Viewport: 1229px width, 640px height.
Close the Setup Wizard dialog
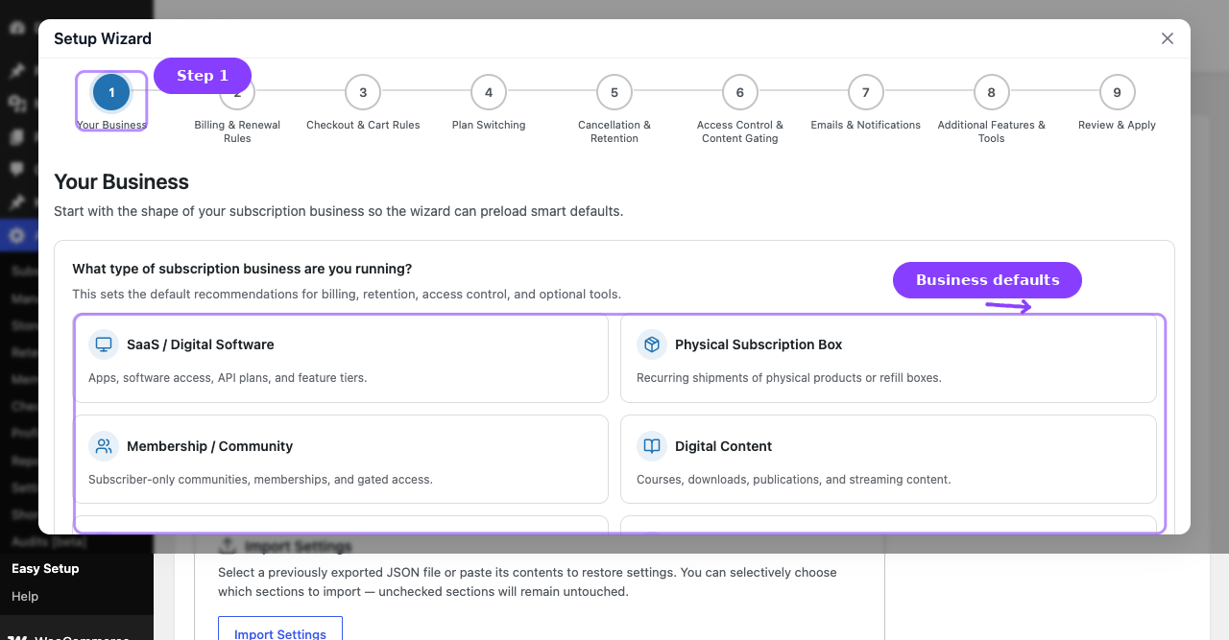coord(1168,38)
